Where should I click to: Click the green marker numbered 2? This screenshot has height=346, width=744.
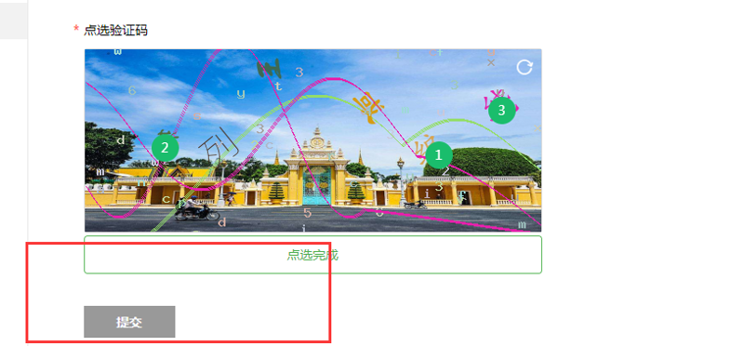tap(165, 148)
